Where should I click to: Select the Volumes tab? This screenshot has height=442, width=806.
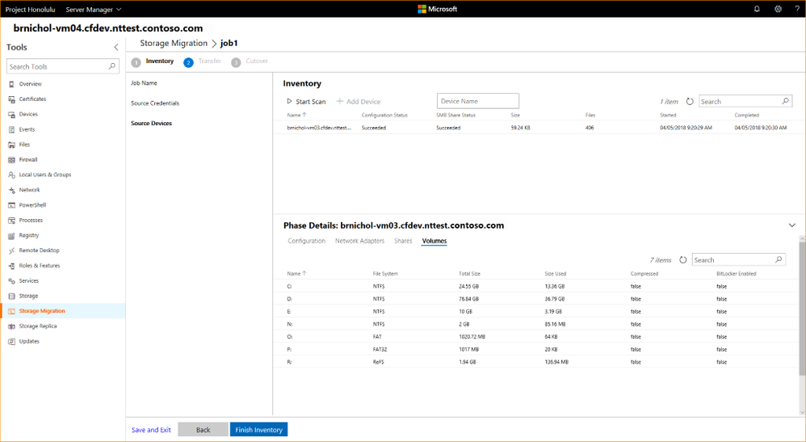(434, 241)
